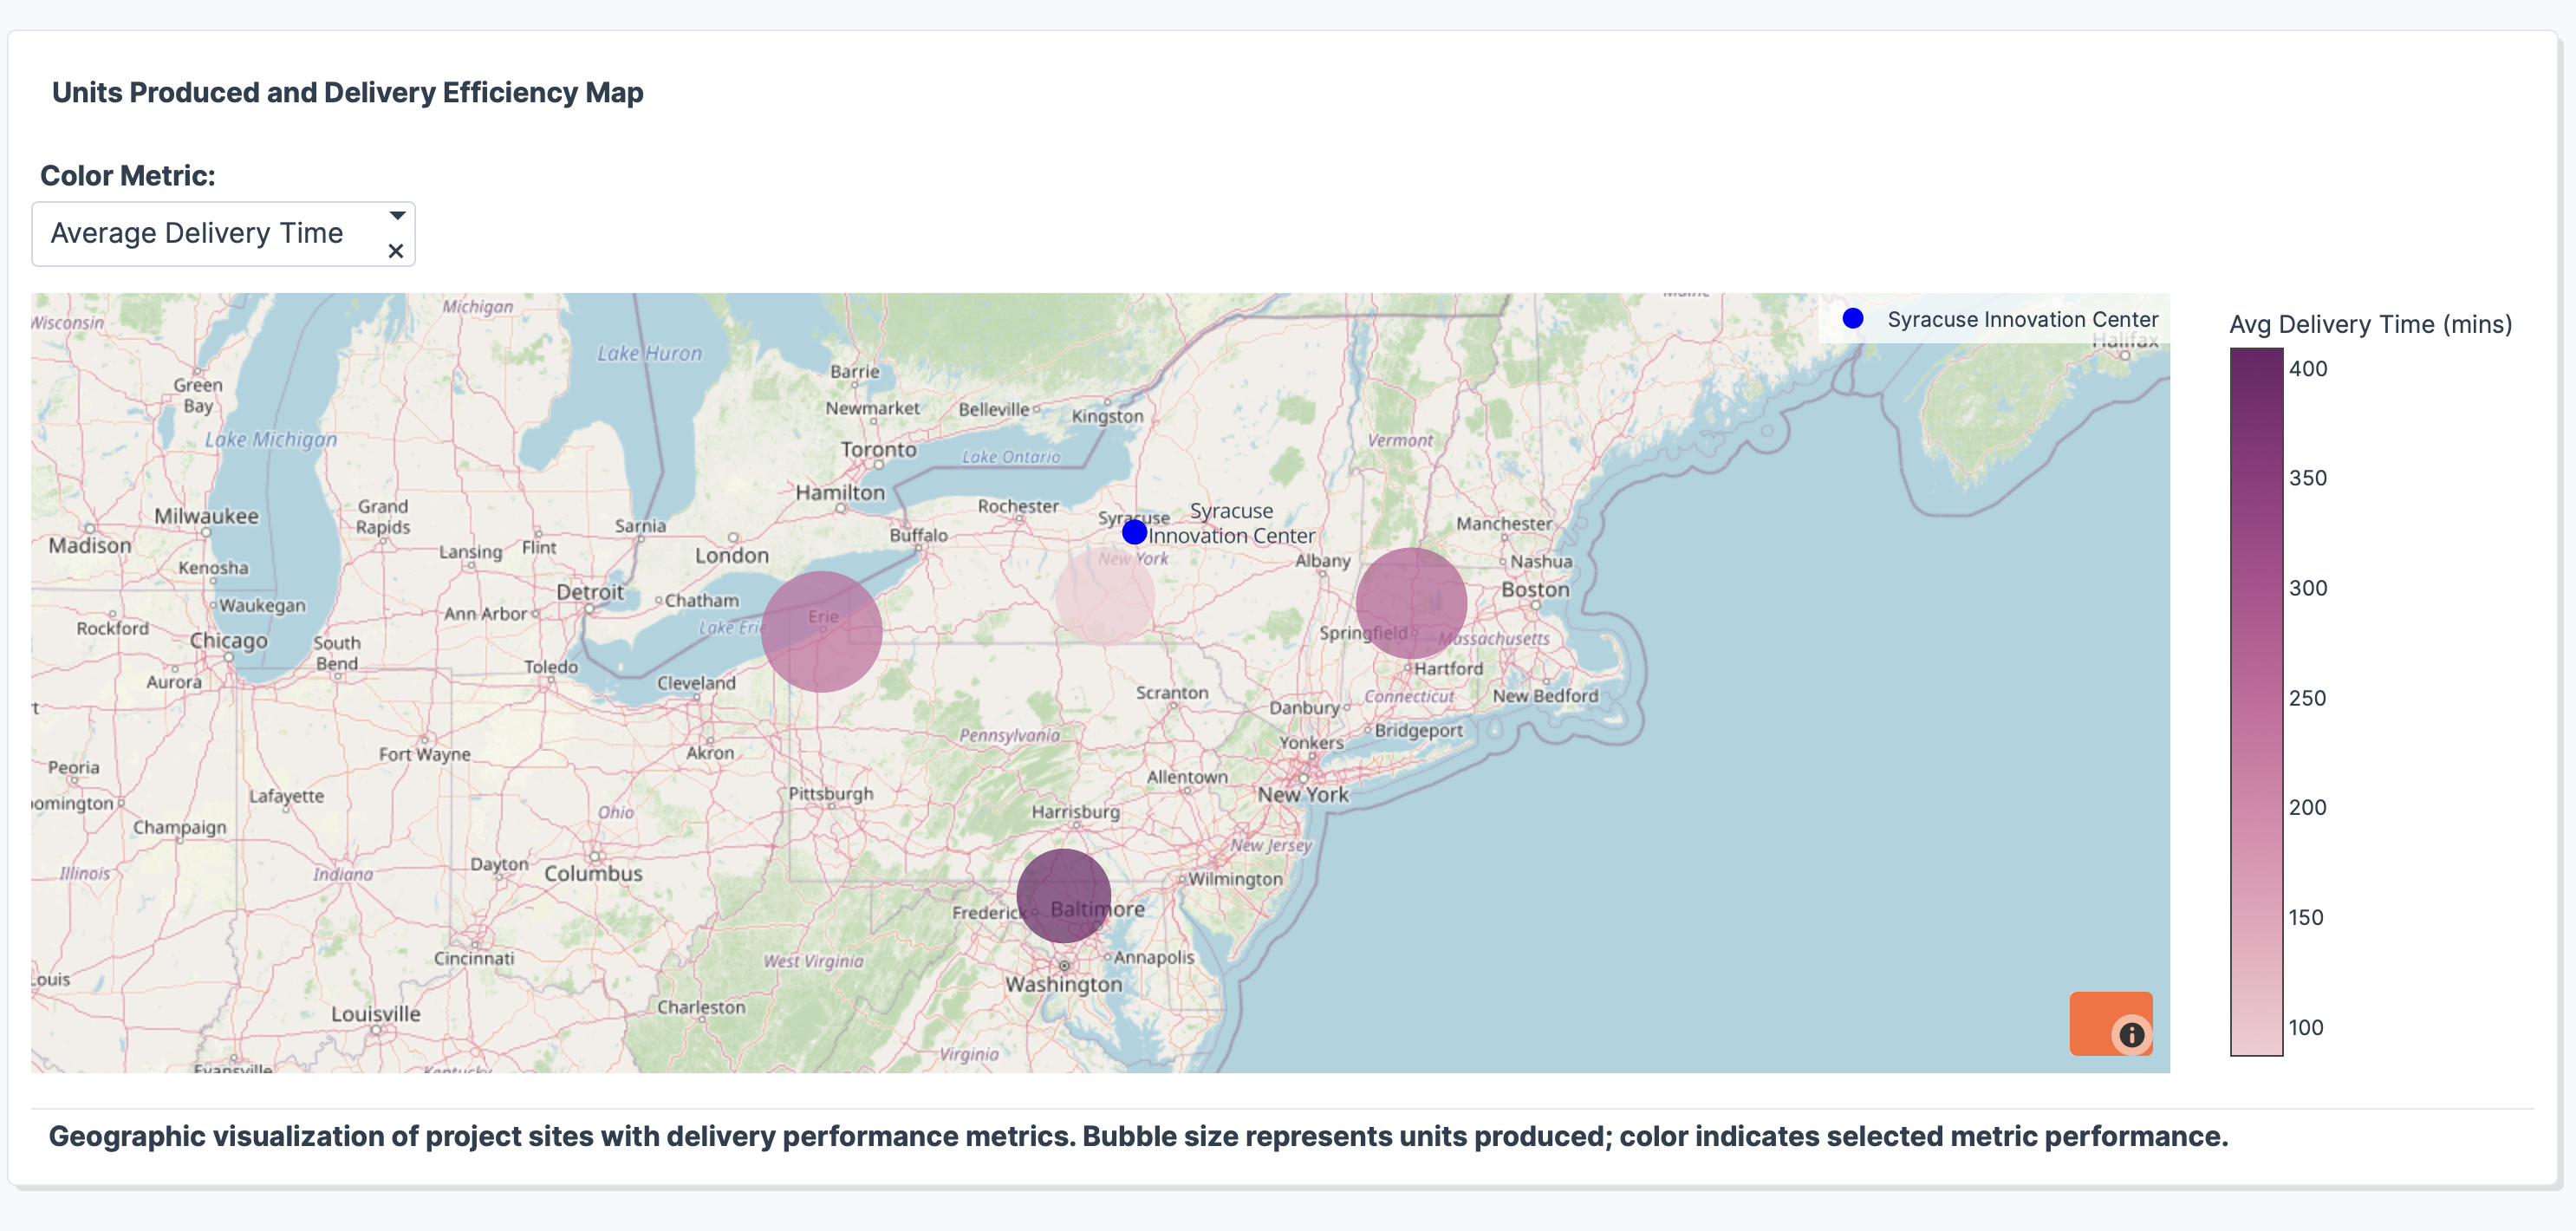Image resolution: width=2576 pixels, height=1231 pixels.
Task: Open the Average Delivery Time combo box
Action: click(197, 234)
